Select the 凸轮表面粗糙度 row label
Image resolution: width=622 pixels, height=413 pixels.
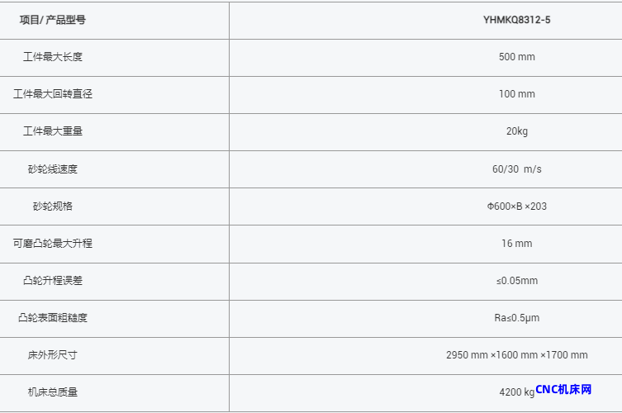point(53,318)
